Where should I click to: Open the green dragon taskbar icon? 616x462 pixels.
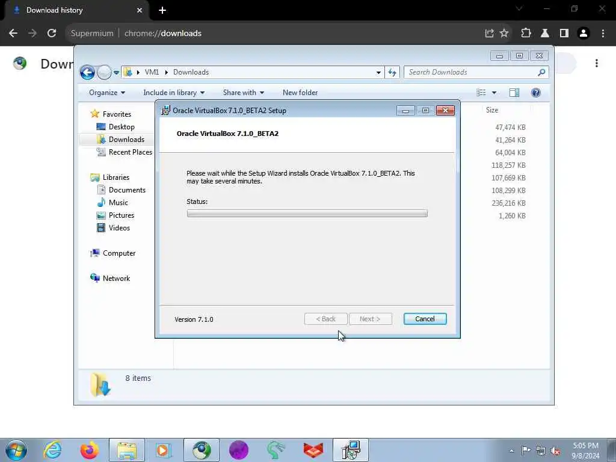[276, 450]
